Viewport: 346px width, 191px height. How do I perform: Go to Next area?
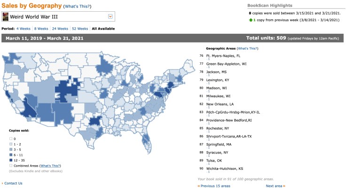pos(275,186)
